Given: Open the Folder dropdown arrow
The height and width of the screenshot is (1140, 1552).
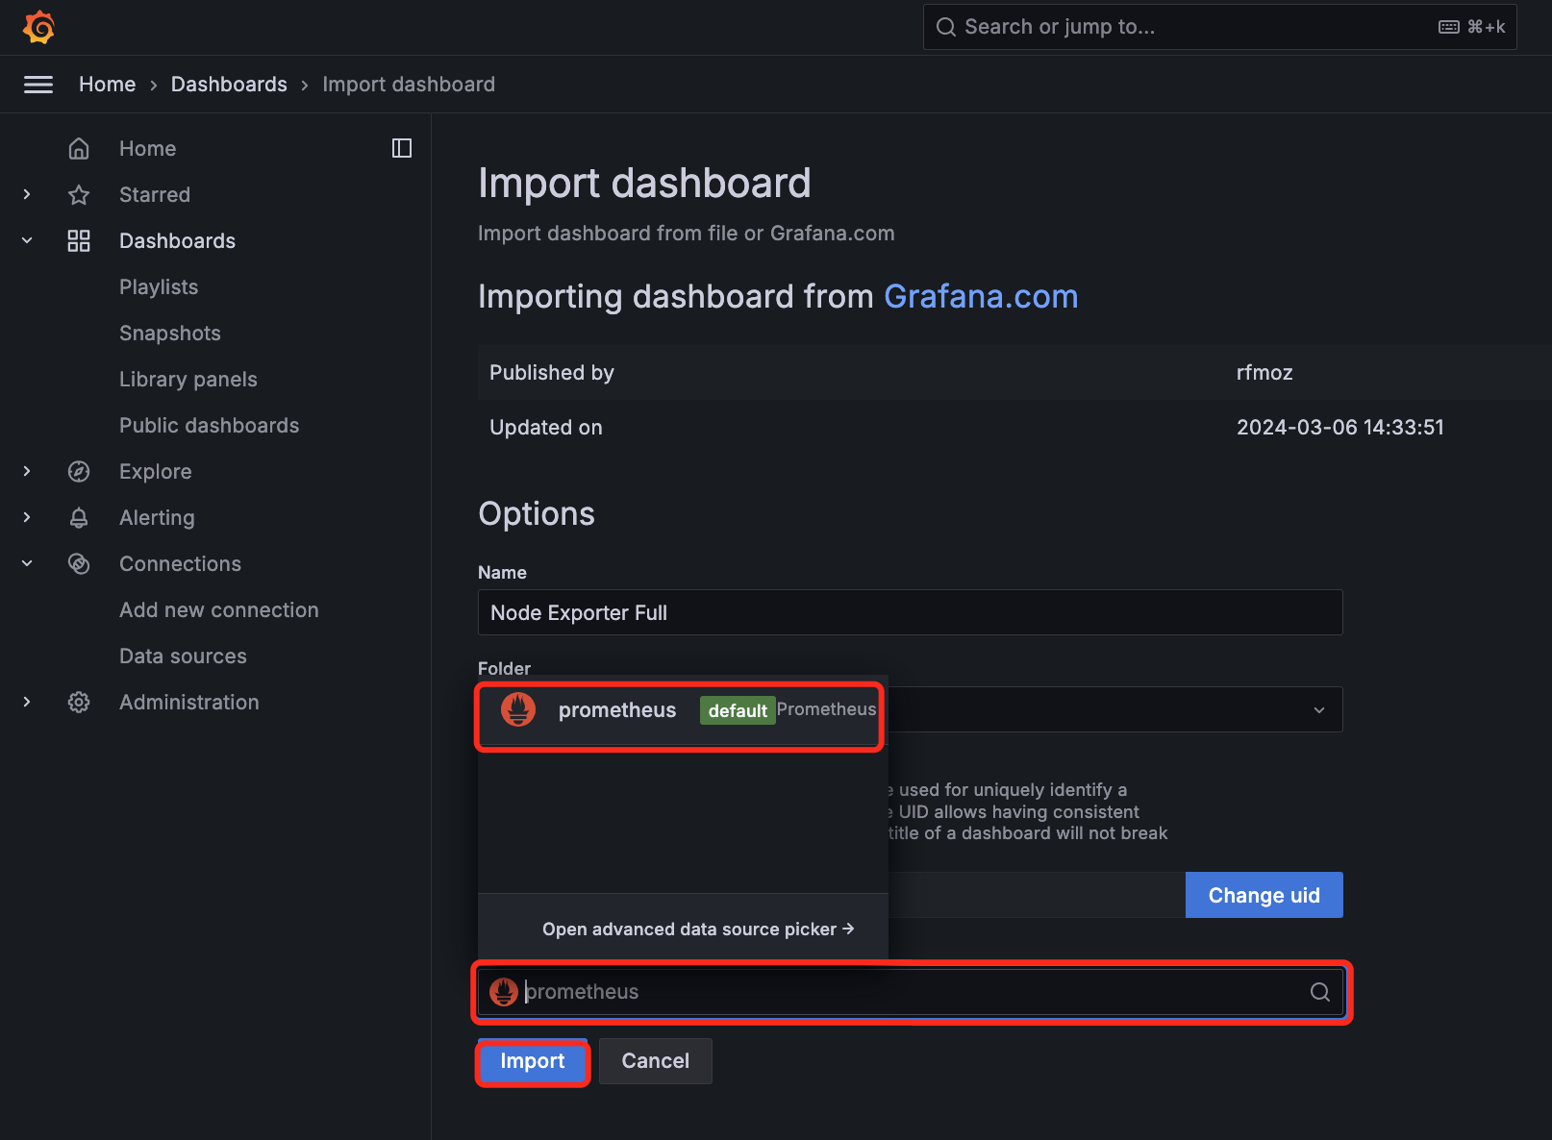Looking at the screenshot, I should 1319,709.
